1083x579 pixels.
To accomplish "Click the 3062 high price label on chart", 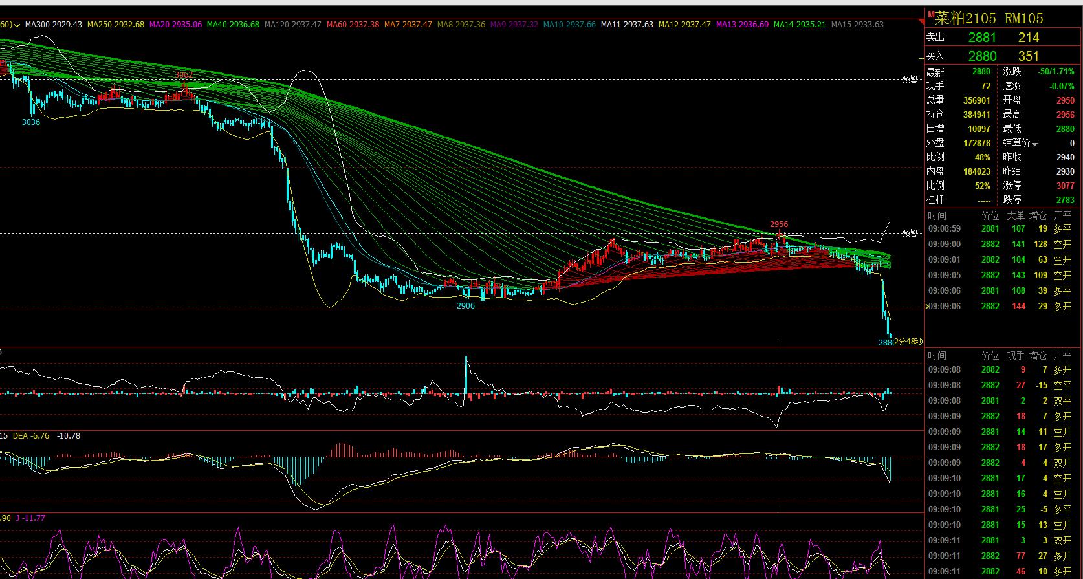I will pyautogui.click(x=184, y=75).
